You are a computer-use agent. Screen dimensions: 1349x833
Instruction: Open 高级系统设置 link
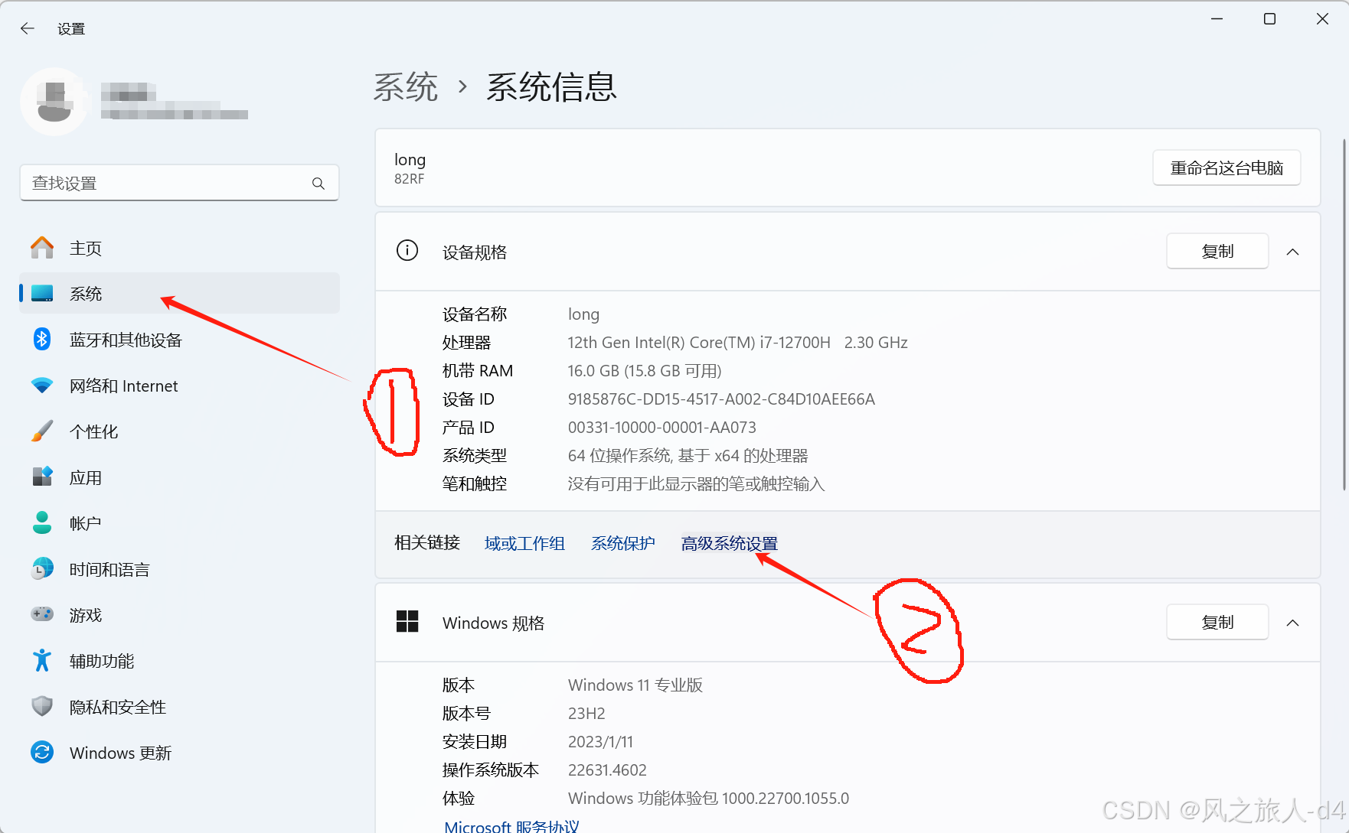(x=729, y=543)
